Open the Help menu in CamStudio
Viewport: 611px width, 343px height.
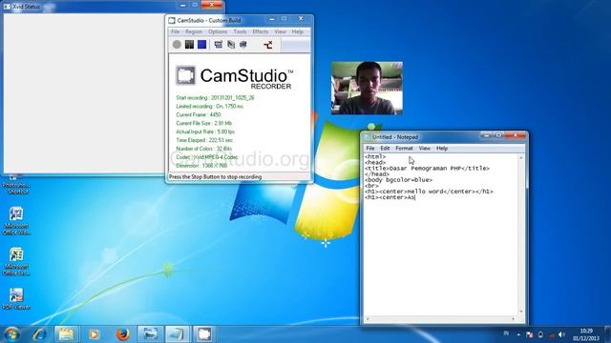(x=297, y=31)
